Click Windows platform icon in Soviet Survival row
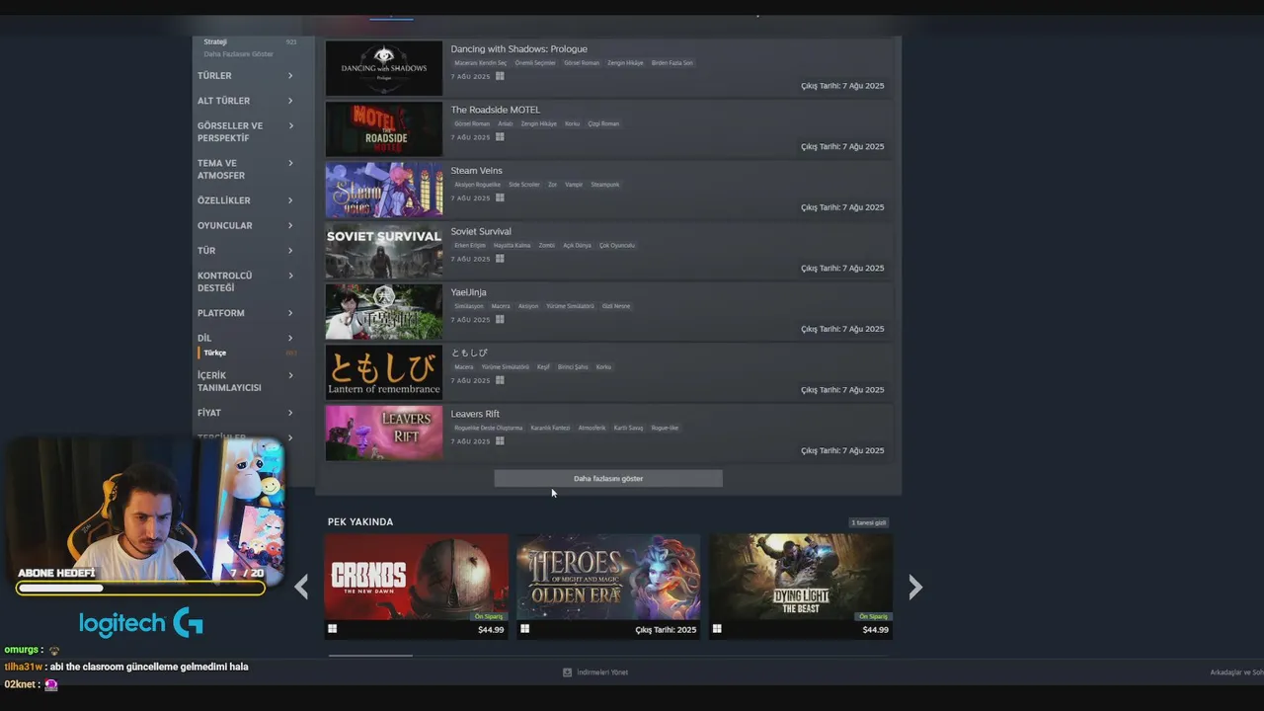The height and width of the screenshot is (711, 1264). [x=500, y=259]
